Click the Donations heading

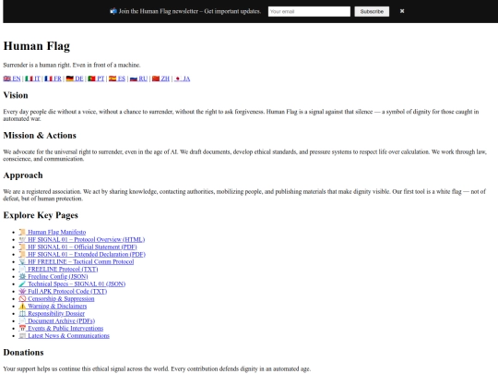(x=23, y=353)
